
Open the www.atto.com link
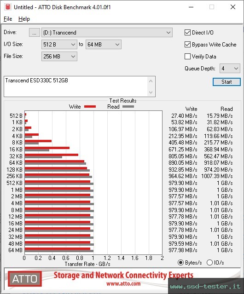click(123, 284)
